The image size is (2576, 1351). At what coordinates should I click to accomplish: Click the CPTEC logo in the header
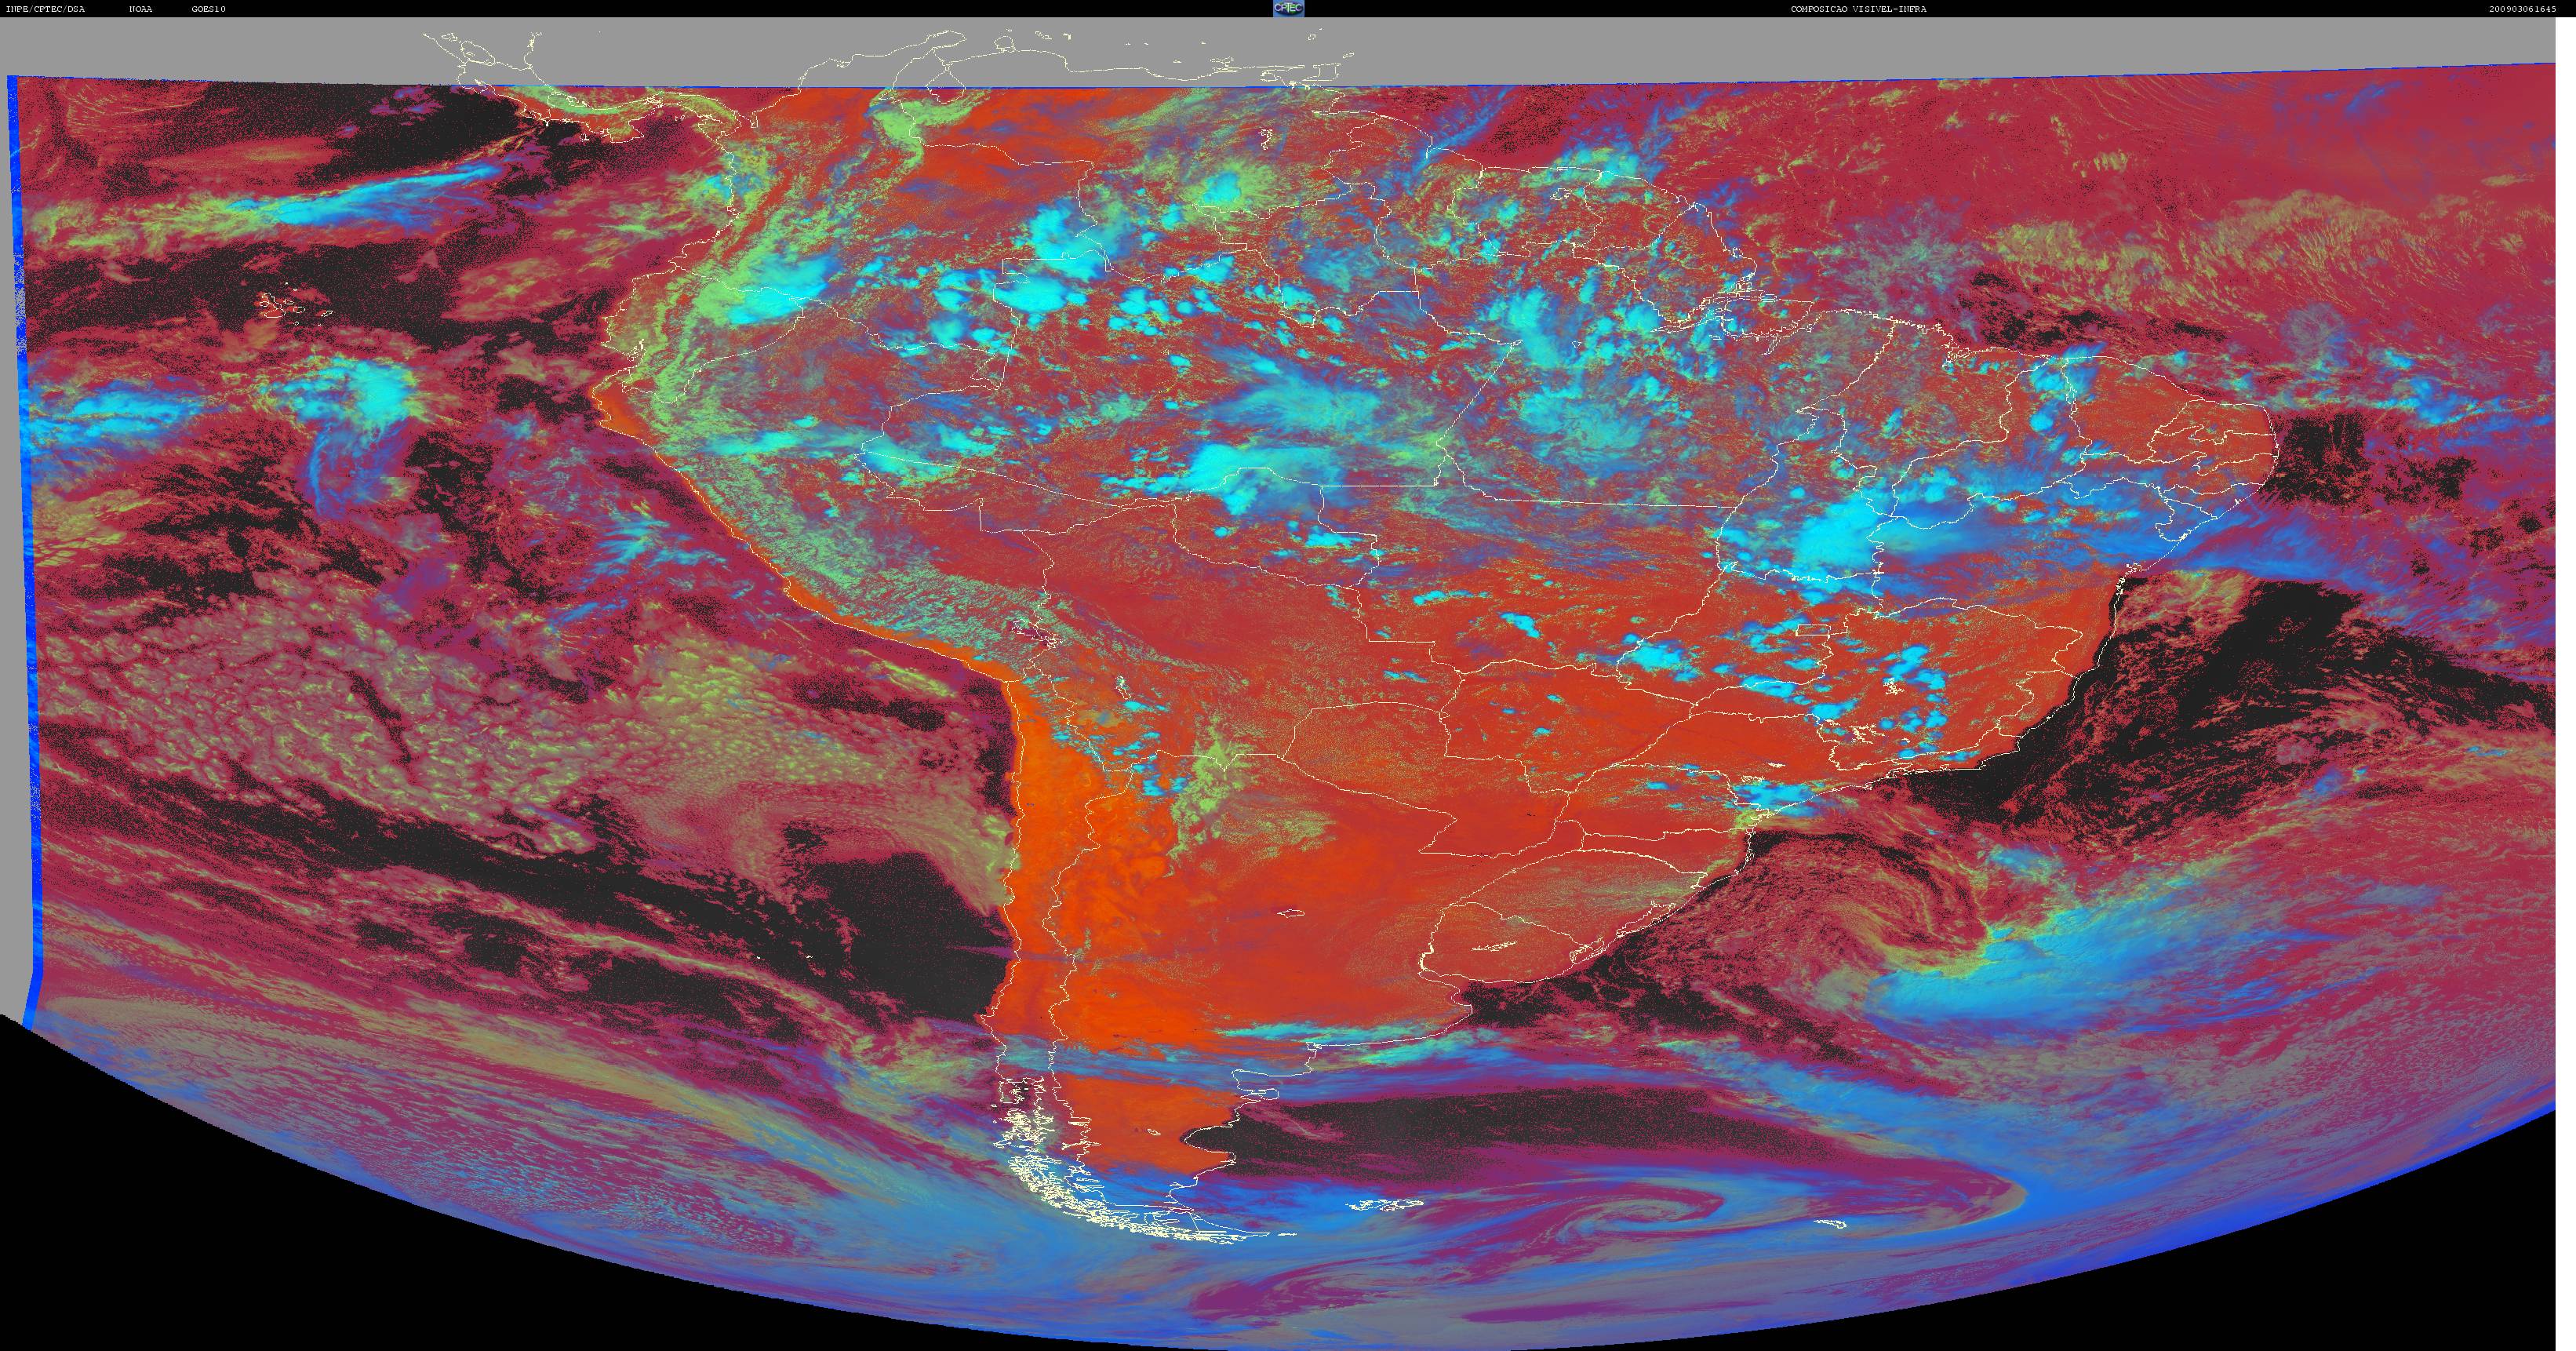pyautogui.click(x=1288, y=8)
